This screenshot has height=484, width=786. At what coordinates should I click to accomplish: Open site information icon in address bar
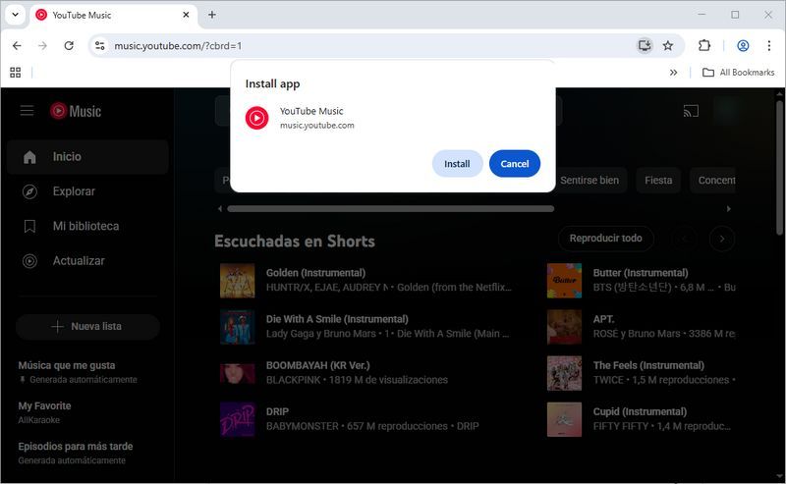pyautogui.click(x=100, y=45)
